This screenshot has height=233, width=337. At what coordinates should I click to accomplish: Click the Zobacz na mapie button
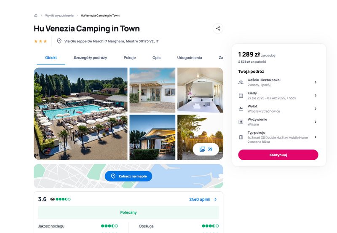(128, 176)
